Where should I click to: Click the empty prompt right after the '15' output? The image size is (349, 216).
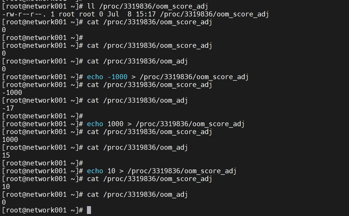(42, 163)
